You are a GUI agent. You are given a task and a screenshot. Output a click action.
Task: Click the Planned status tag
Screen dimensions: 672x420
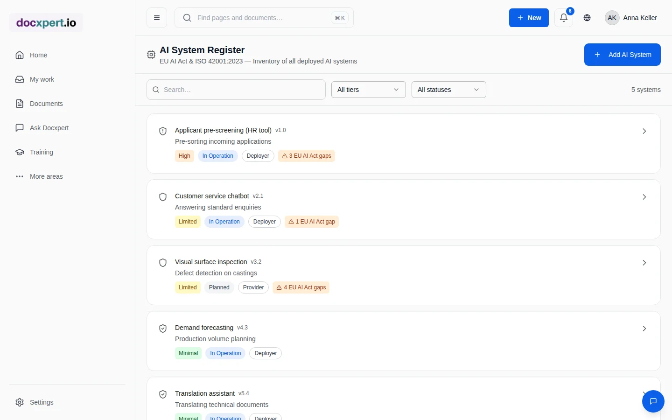tap(219, 287)
